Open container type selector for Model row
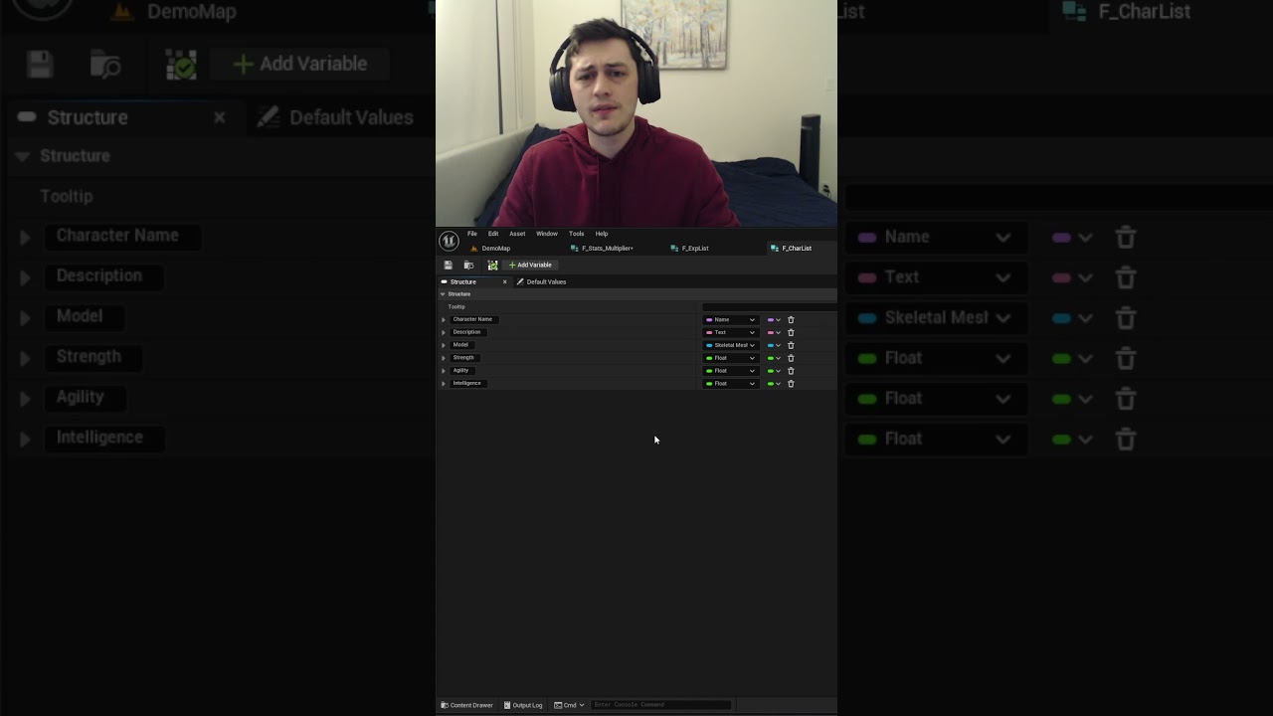The height and width of the screenshot is (716, 1273). coord(774,346)
